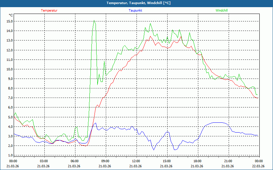Viewport: 273px width, 170px height.
Task: Select the 06:00 time axis marker
Action: tap(75, 161)
